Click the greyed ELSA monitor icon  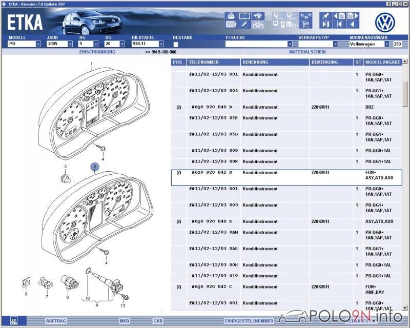tap(279, 16)
